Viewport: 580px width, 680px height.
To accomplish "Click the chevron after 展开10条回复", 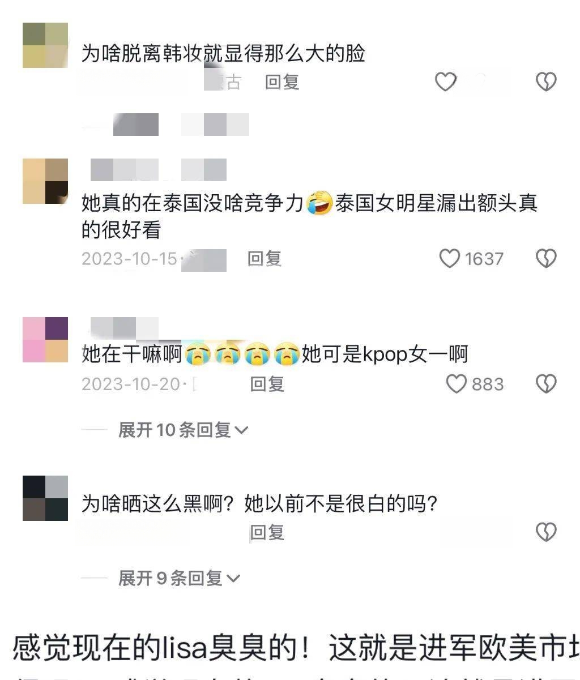I will point(241,430).
